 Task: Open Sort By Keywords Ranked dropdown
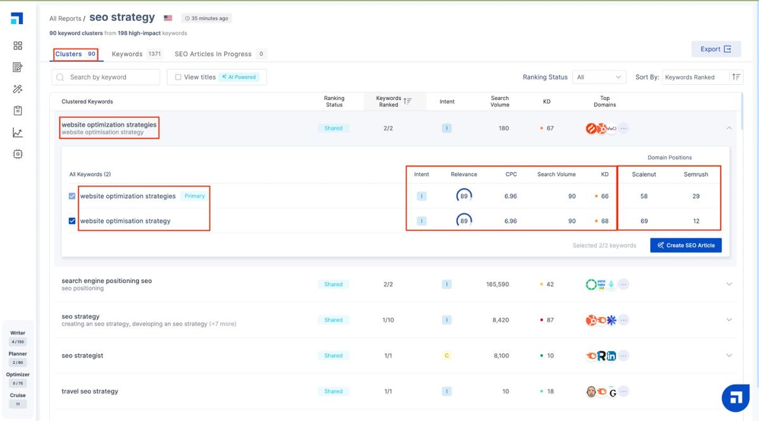[x=695, y=77]
